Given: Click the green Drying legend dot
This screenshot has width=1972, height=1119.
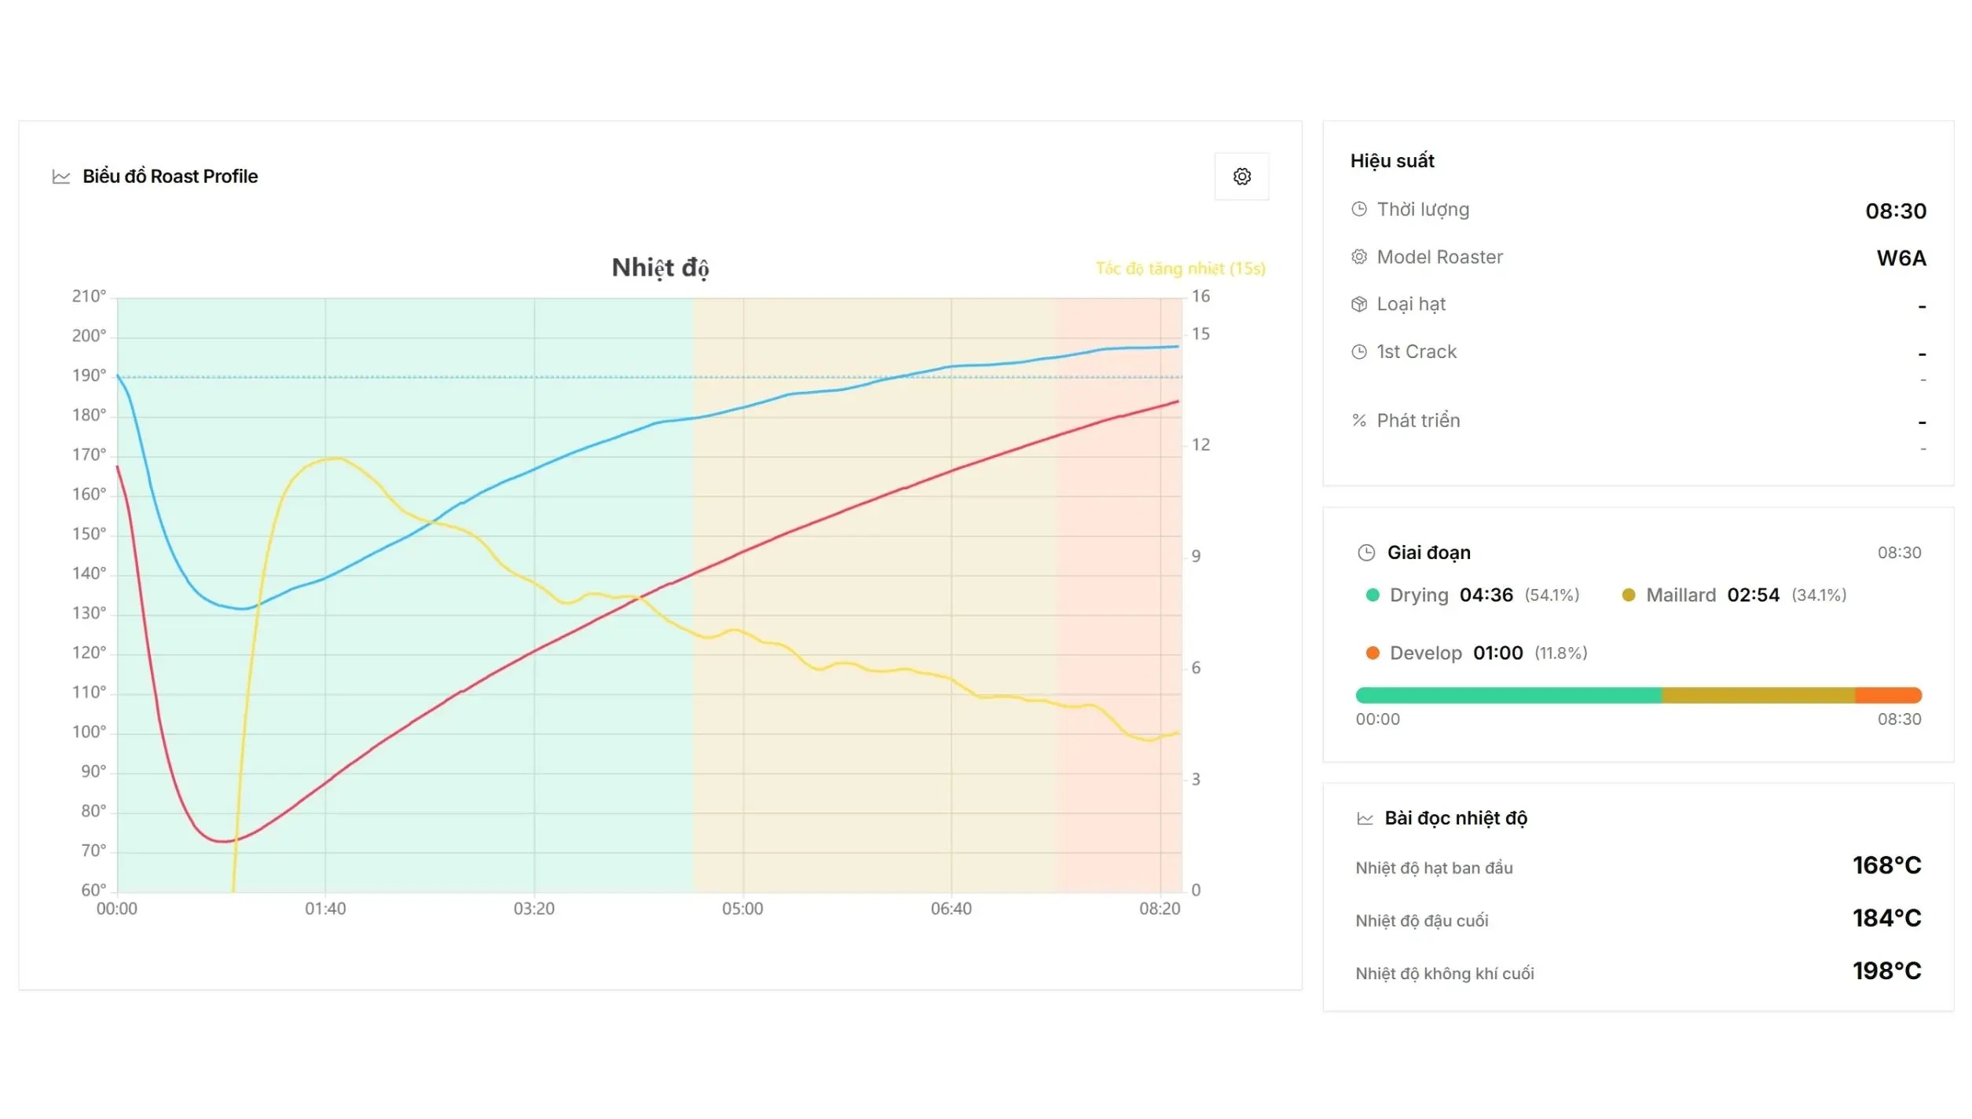Looking at the screenshot, I should tap(1373, 595).
